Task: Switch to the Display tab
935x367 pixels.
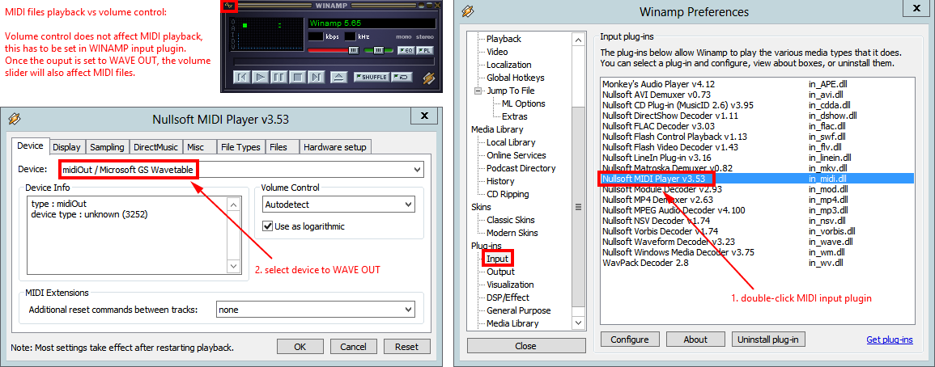Action: click(x=66, y=147)
